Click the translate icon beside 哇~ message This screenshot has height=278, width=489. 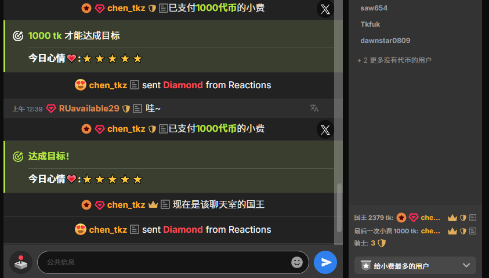pyautogui.click(x=314, y=109)
